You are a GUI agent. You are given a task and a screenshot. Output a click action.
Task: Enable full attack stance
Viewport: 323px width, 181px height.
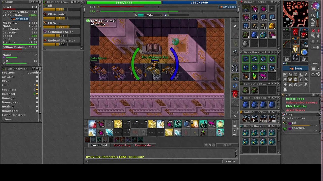313,31
